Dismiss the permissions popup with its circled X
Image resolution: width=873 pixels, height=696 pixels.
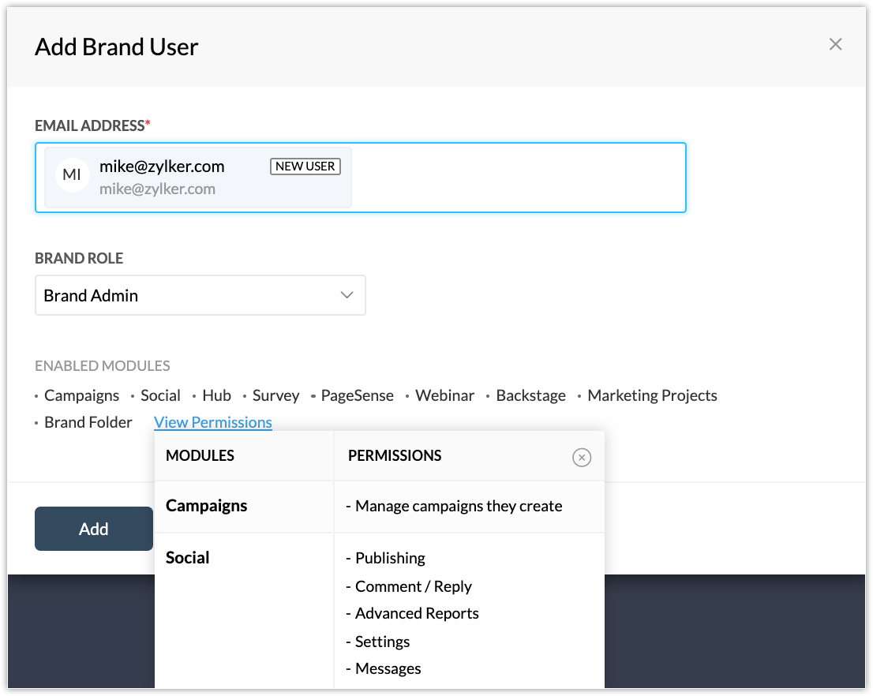point(582,457)
